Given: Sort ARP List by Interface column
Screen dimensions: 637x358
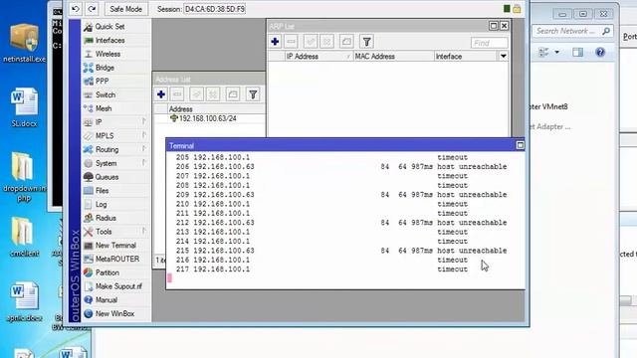Looking at the screenshot, I should click(466, 57).
